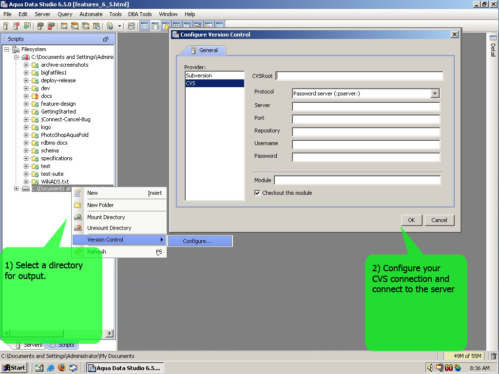Viewport: 499px width, 374px height.
Task: Switch to the Scripts tab at panel bottom
Action: 63,345
